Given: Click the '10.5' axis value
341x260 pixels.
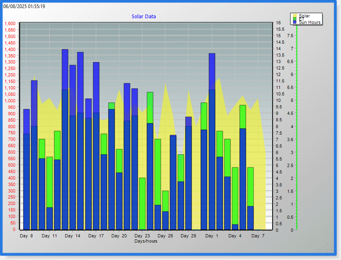Looking at the screenshot, I should pyautogui.click(x=280, y=94).
